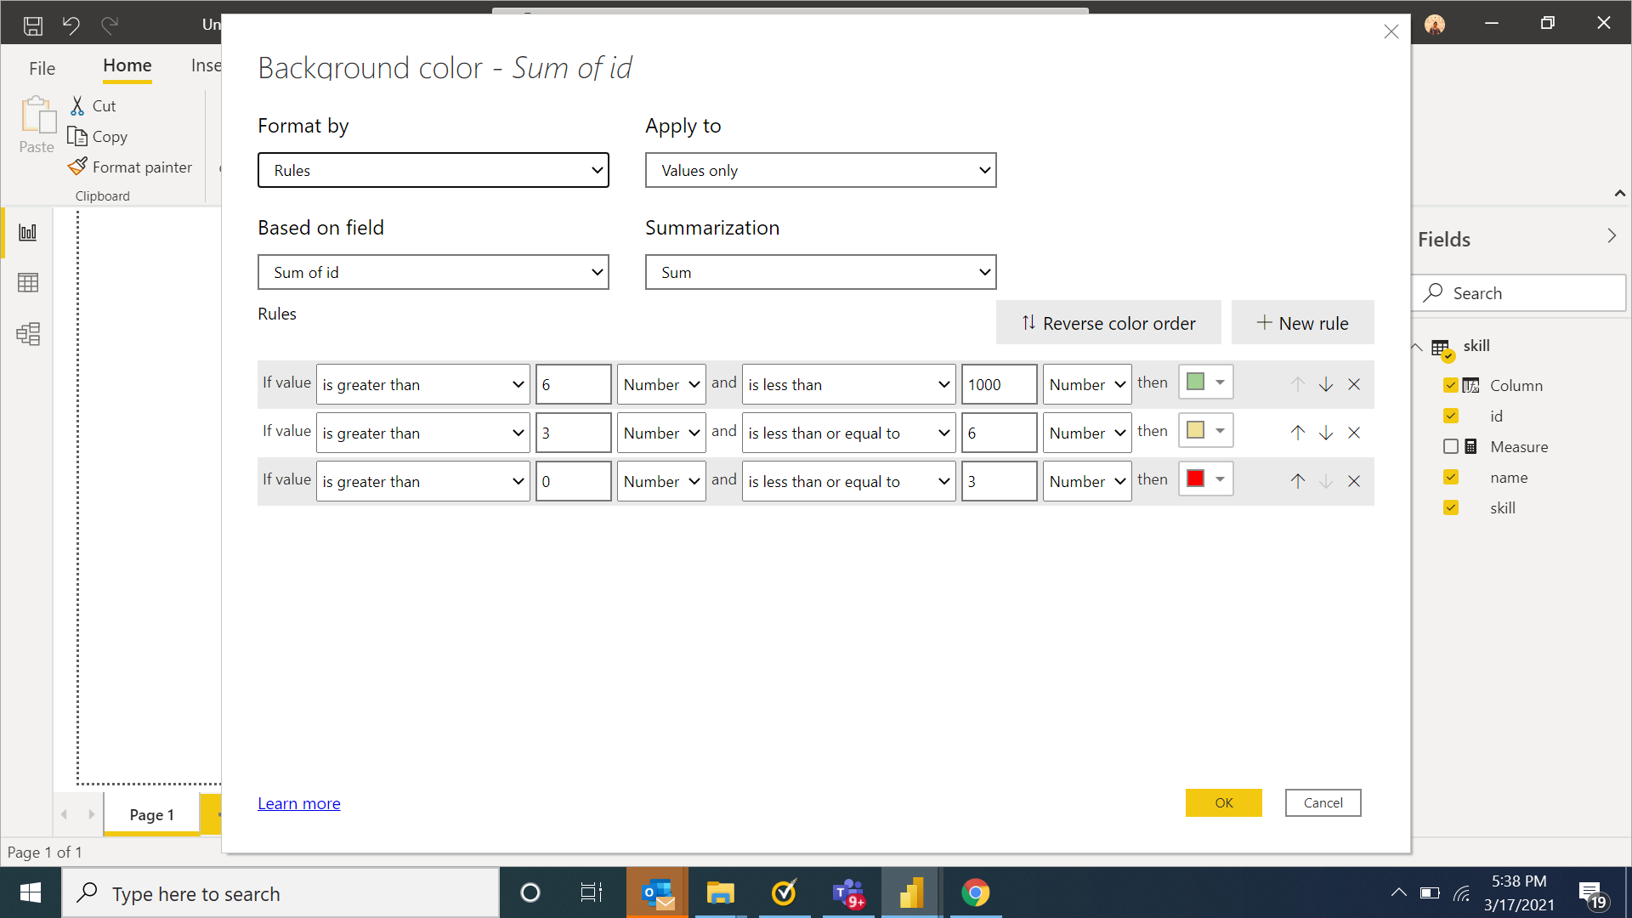Move the 3 to 6 rule up
Screen dimensions: 1632x918
pos(1298,433)
